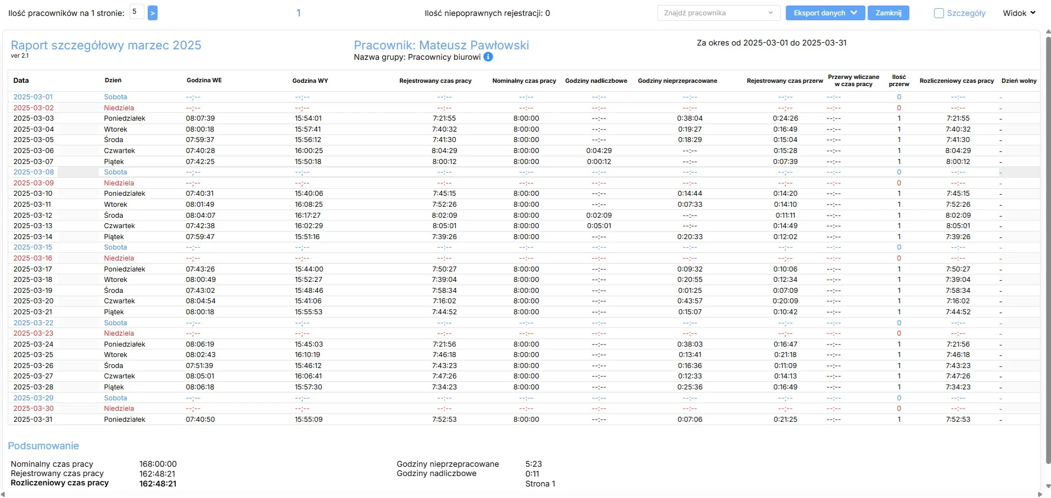Click the Rejestrowany czas przerw header
This screenshot has height=498, width=1051.
(x=785, y=81)
